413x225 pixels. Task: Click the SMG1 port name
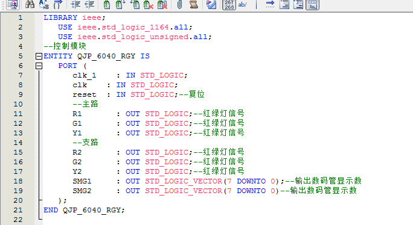[x=82, y=181]
